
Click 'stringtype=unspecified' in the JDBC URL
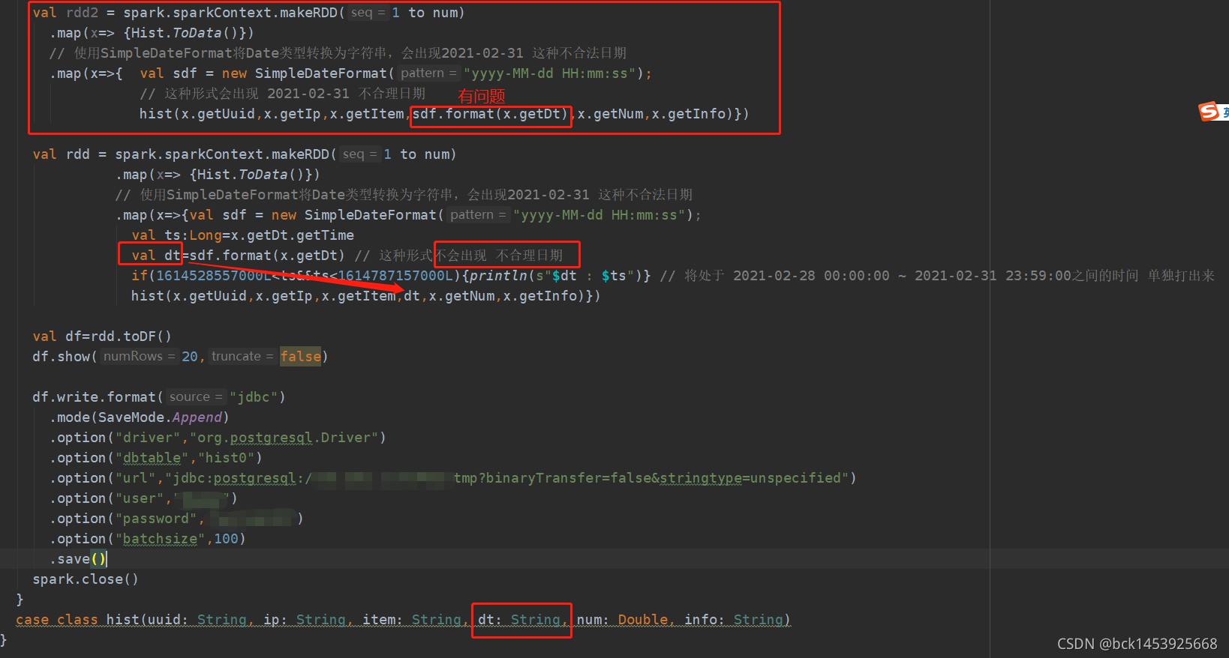[x=750, y=478]
